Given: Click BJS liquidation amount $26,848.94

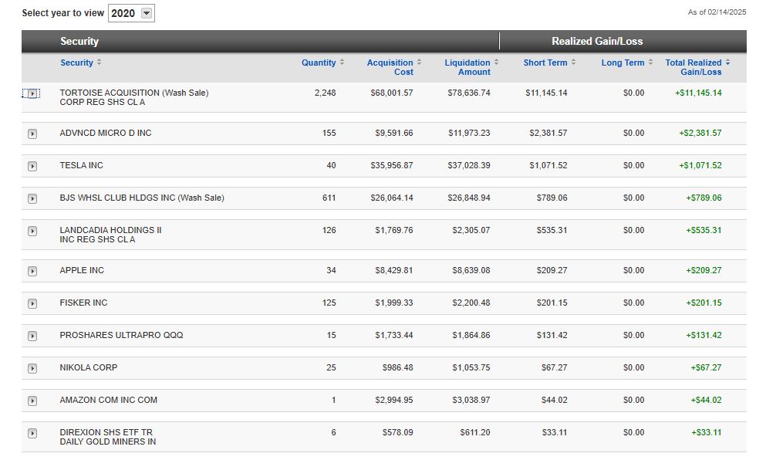Looking at the screenshot, I should click(x=468, y=198).
